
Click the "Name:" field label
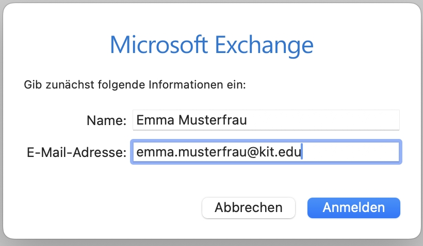[x=106, y=121]
